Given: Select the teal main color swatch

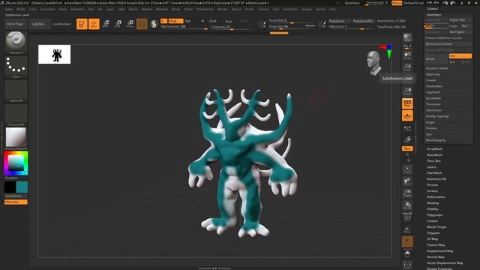Looking at the screenshot, I should (x=22, y=187).
